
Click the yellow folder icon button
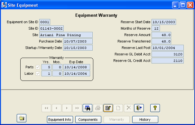coord(22,118)
